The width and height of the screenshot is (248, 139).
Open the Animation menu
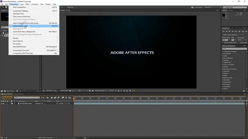point(35,4)
